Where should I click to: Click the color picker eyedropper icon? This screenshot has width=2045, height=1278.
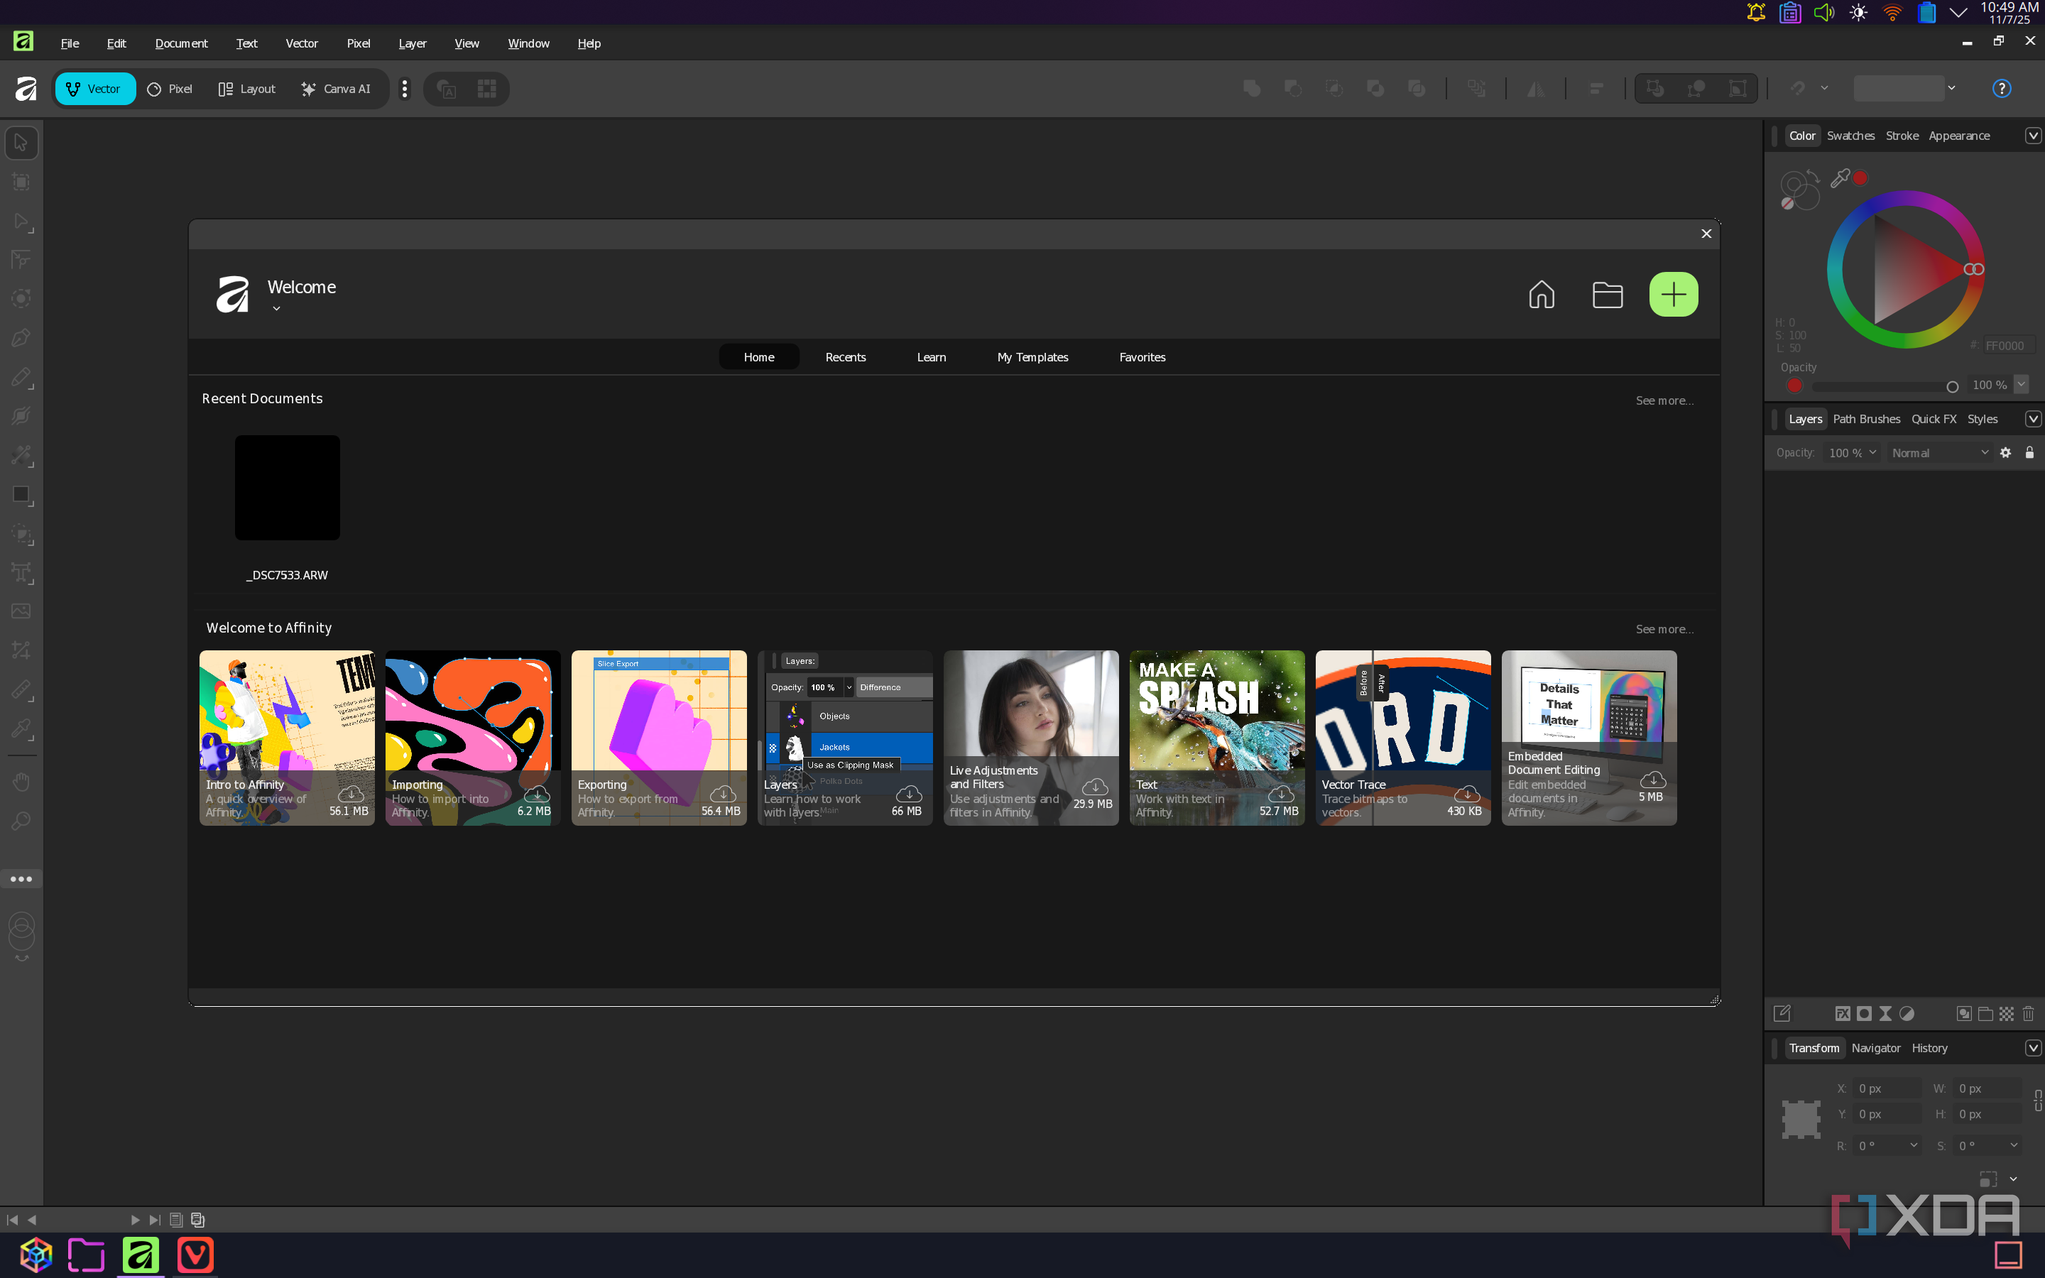[x=1839, y=178]
